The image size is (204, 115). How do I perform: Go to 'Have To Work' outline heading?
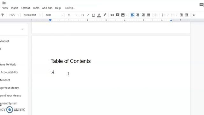(x=8, y=65)
